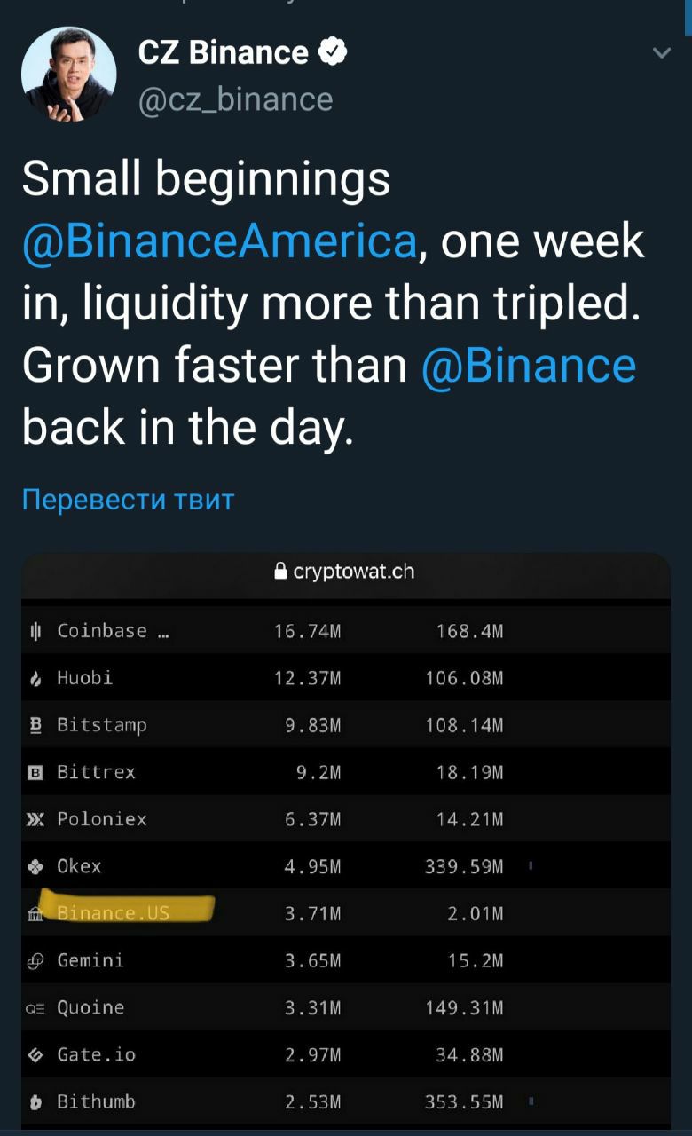
Task: Click the Bitstamp logo icon
Action: click(x=36, y=725)
